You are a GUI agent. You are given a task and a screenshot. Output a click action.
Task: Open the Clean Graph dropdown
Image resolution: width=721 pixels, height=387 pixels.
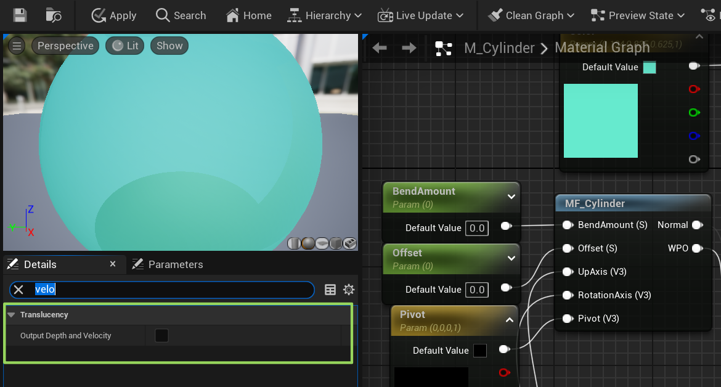[x=531, y=15]
